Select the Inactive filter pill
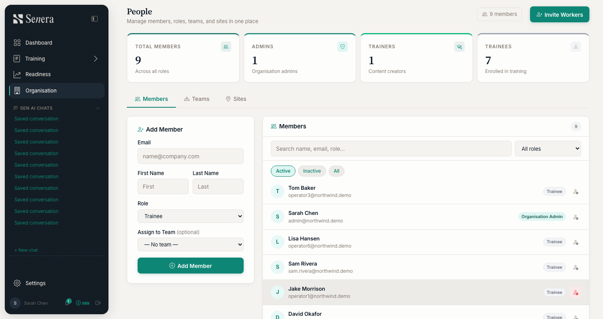The width and height of the screenshot is (603, 319). pos(312,171)
